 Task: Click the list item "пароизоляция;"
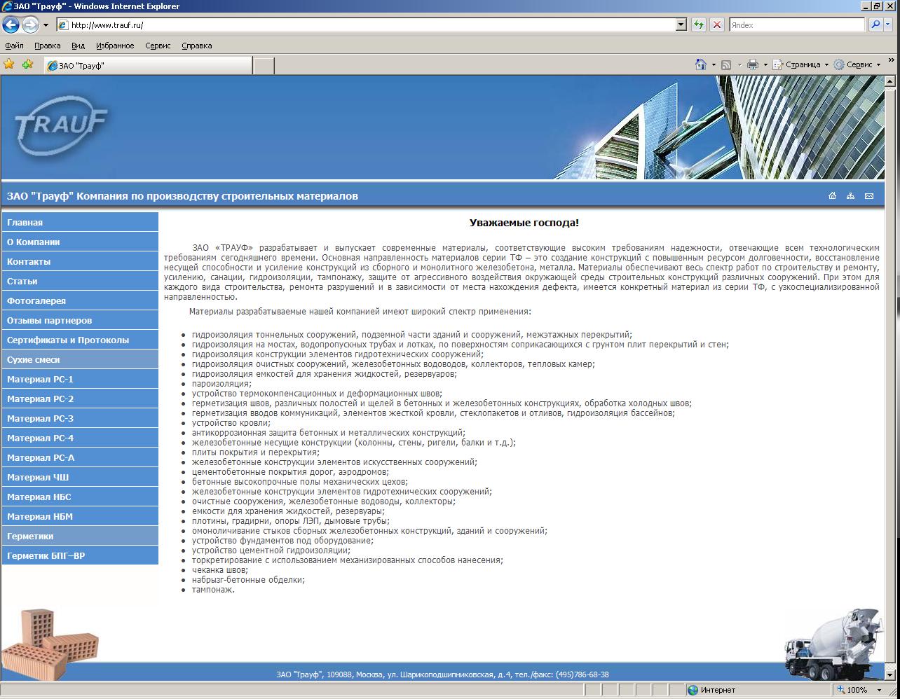tap(221, 384)
